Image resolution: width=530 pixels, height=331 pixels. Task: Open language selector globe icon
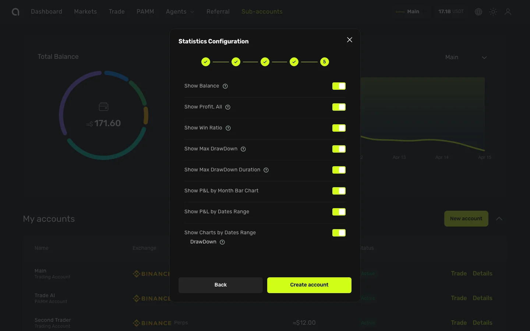point(478,12)
